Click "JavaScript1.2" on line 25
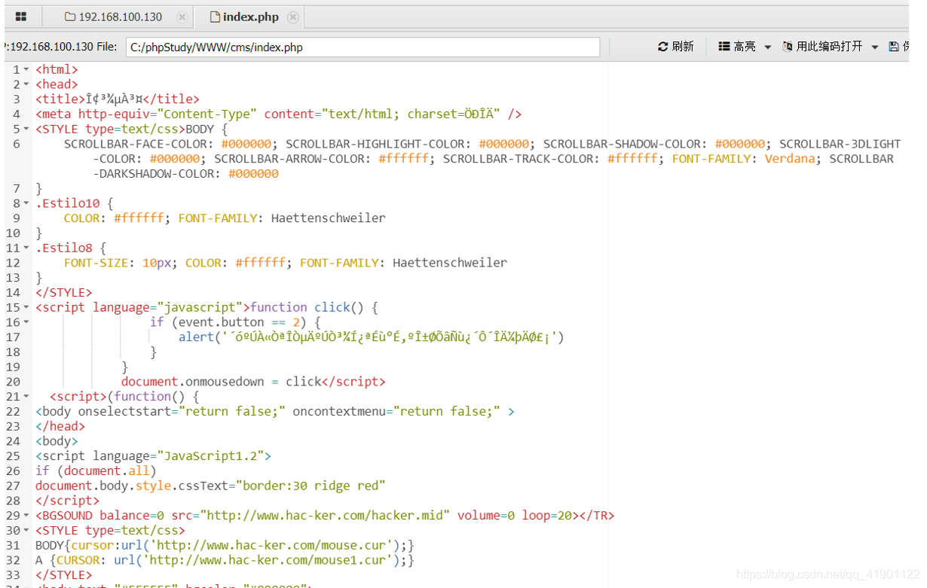Image resolution: width=927 pixels, height=588 pixels. click(210, 456)
